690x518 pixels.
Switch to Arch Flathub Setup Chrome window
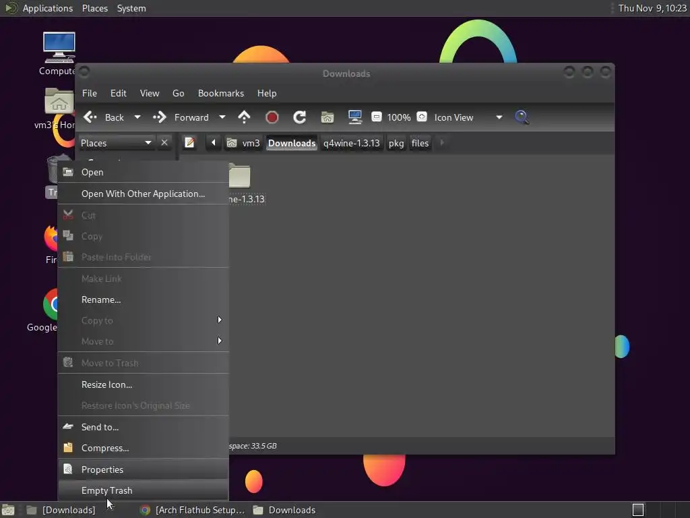192,510
